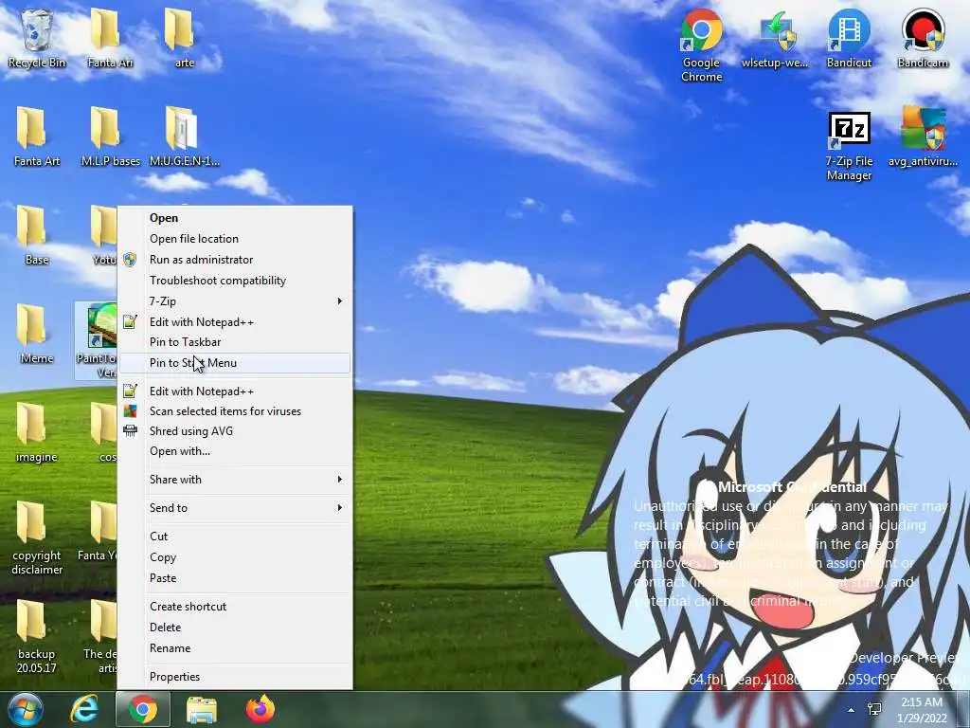Choose Scan selected items for viruses

[235, 411]
